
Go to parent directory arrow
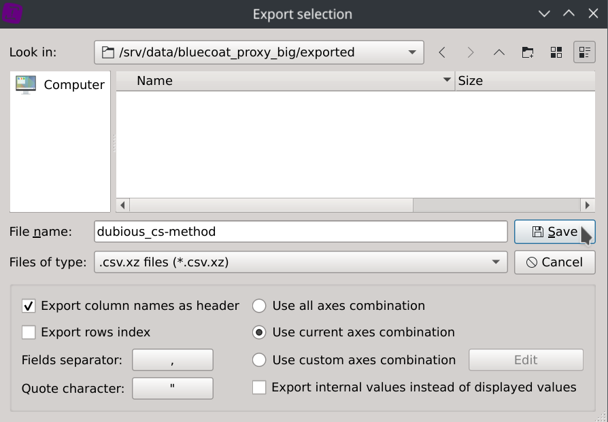tap(499, 52)
